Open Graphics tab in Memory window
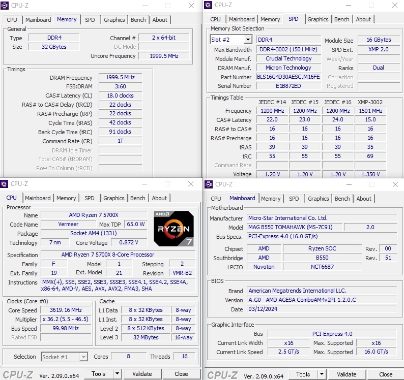This screenshot has width=404, height=380. 114,20
